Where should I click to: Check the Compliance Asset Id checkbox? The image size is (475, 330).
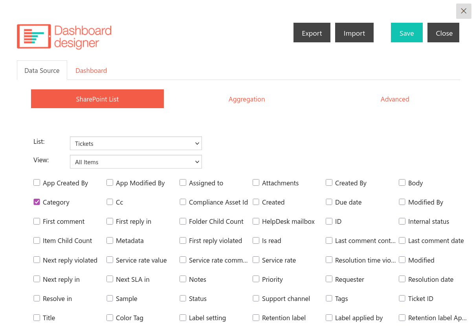(x=183, y=202)
